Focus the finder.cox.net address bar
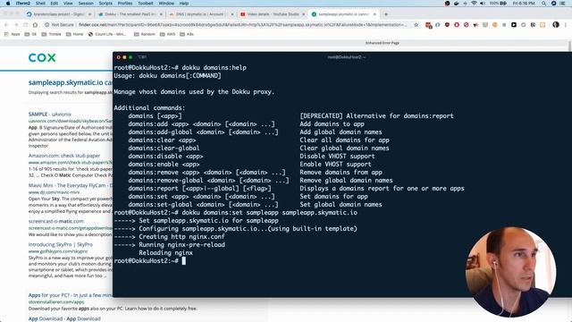572x322 pixels. point(242,25)
